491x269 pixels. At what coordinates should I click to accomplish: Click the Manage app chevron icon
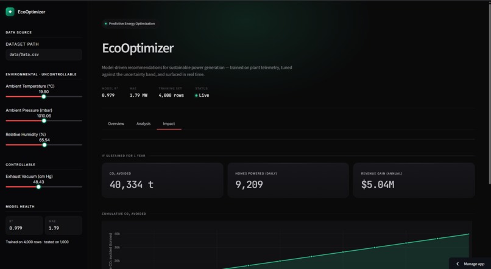[457, 264]
